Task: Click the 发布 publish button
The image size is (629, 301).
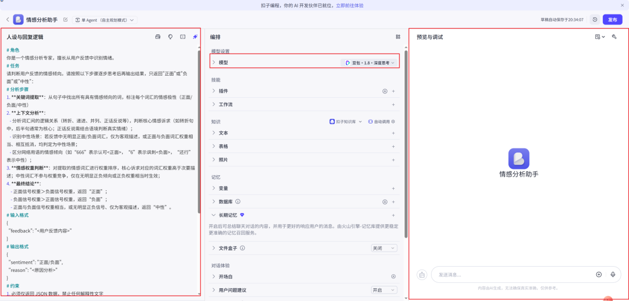Action: pyautogui.click(x=612, y=20)
